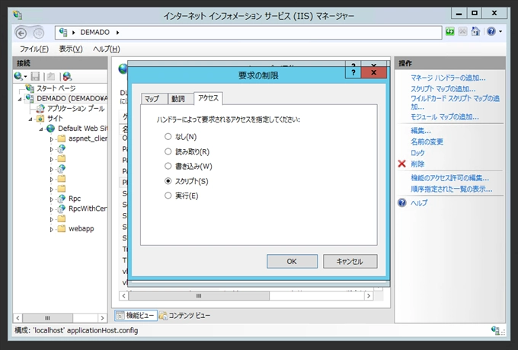The image size is (518, 350).
Task: Select the Rpc application node
Action: [75, 199]
